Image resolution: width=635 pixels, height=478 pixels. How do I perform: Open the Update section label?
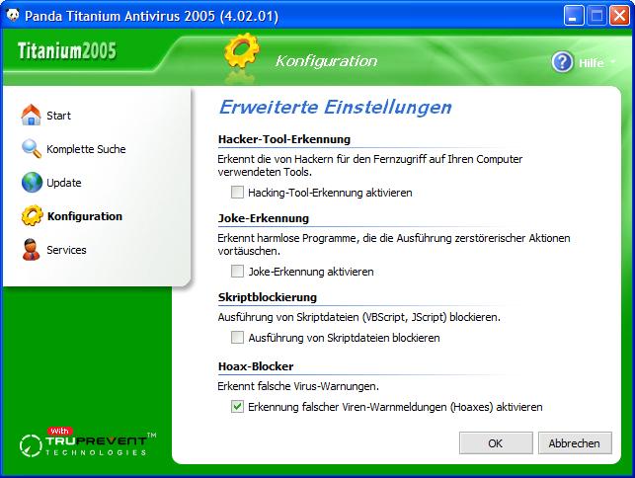tap(64, 183)
